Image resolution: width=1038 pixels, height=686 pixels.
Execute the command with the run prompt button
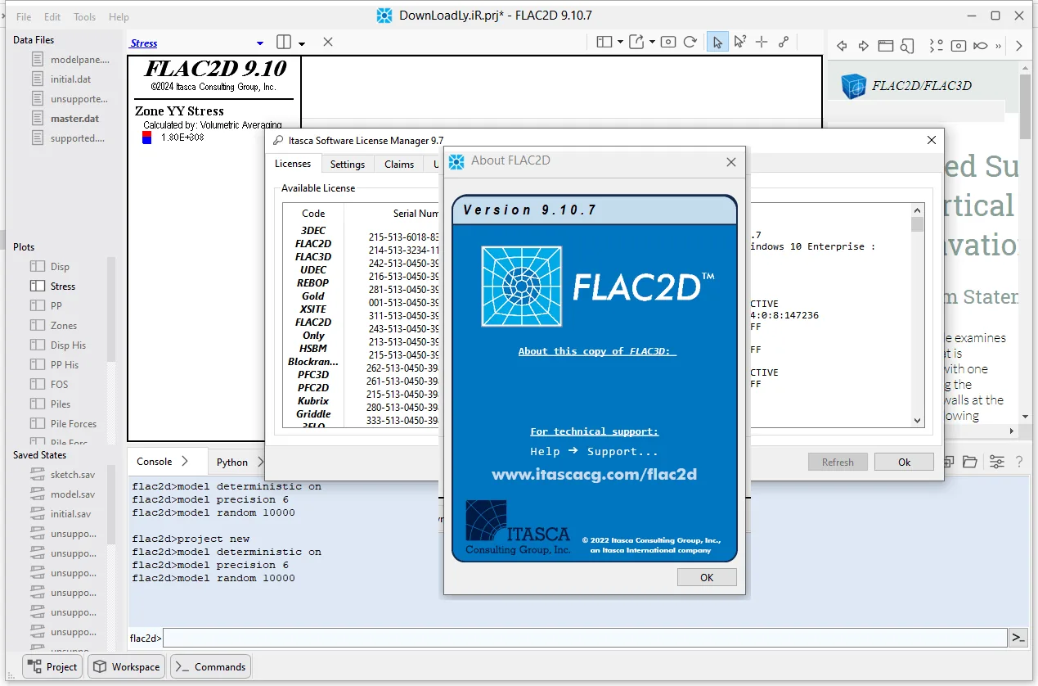click(x=1018, y=638)
